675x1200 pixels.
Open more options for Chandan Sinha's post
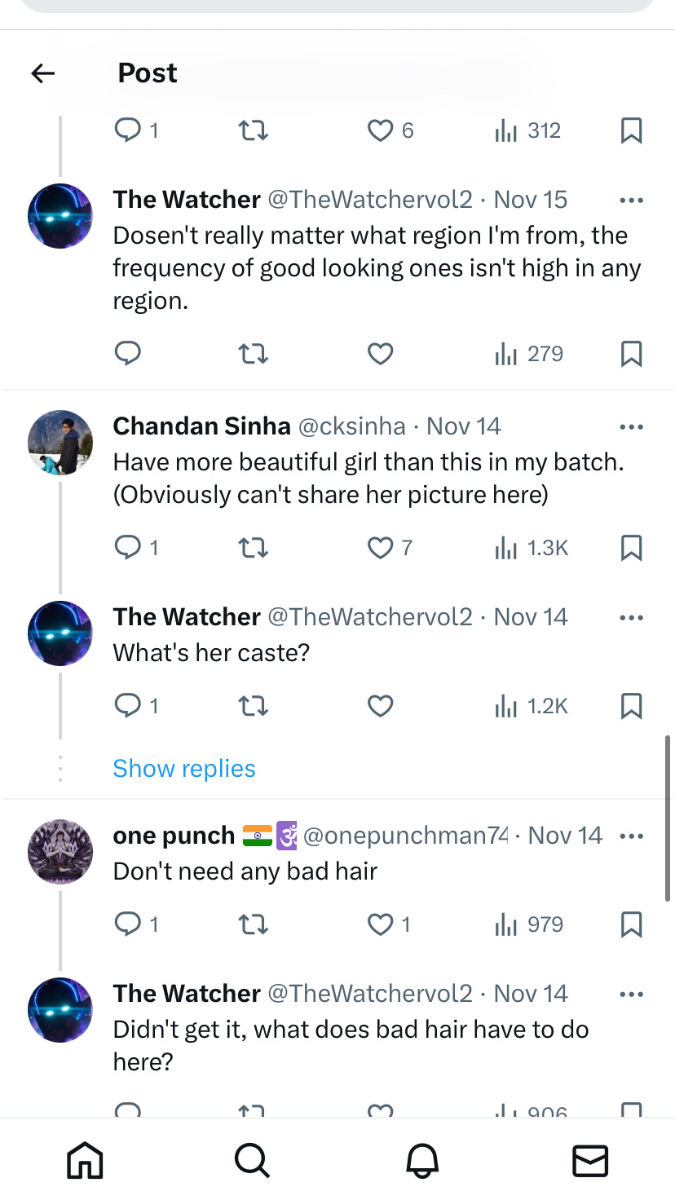pyautogui.click(x=631, y=427)
